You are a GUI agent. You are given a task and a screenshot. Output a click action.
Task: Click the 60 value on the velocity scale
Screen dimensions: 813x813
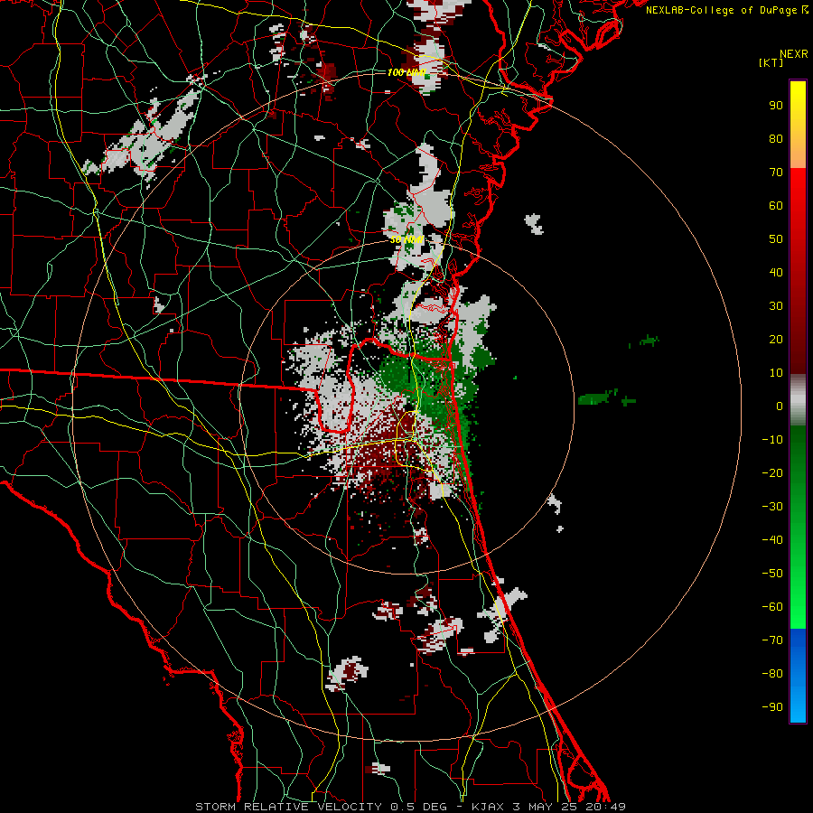click(x=776, y=206)
